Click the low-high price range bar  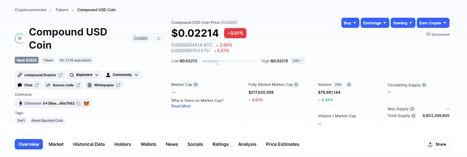[x=229, y=61]
